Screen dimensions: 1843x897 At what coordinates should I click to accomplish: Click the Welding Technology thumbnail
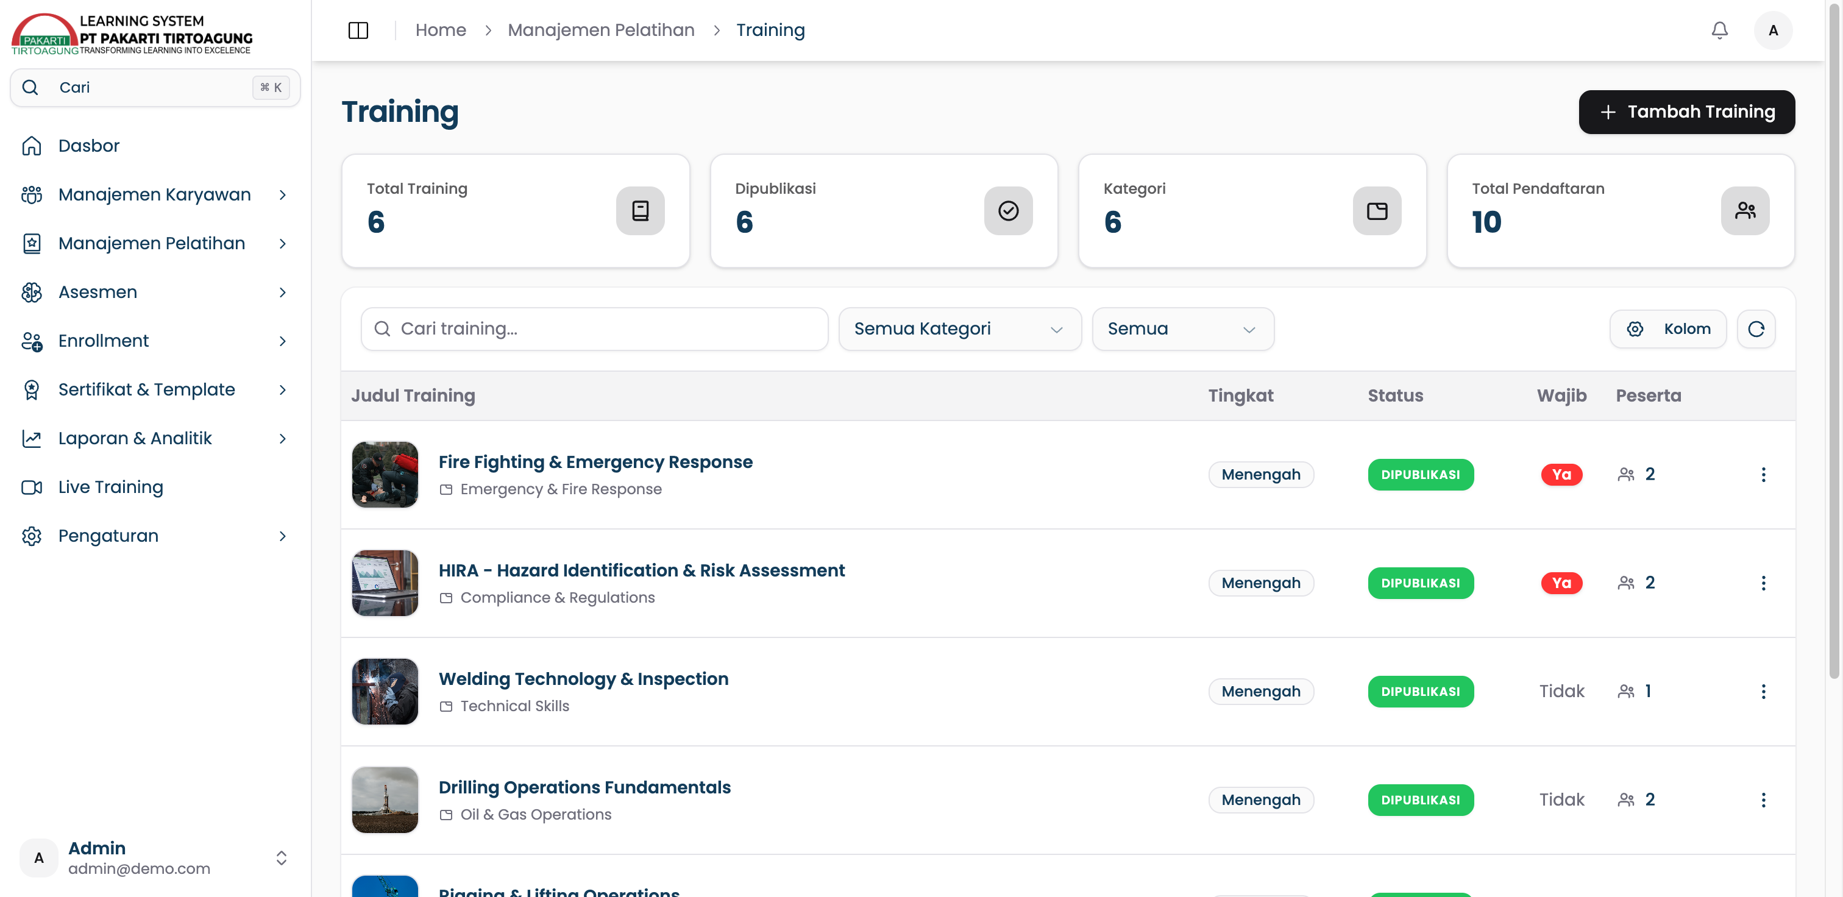pos(385,692)
